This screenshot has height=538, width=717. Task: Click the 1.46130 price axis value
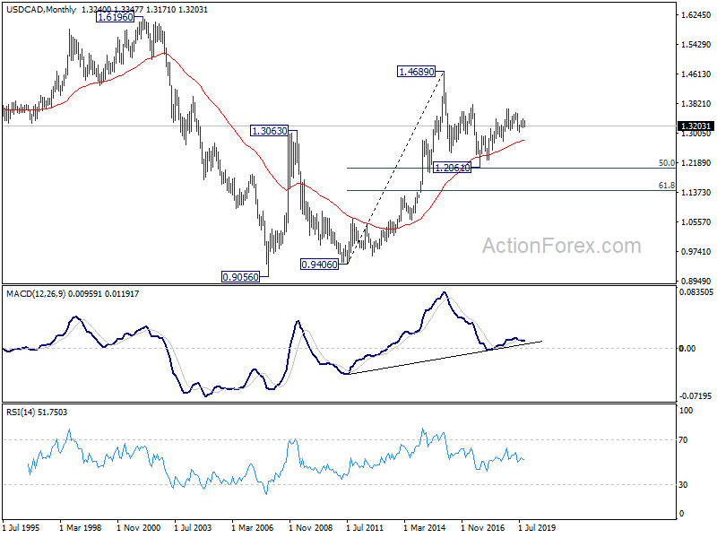tap(696, 74)
